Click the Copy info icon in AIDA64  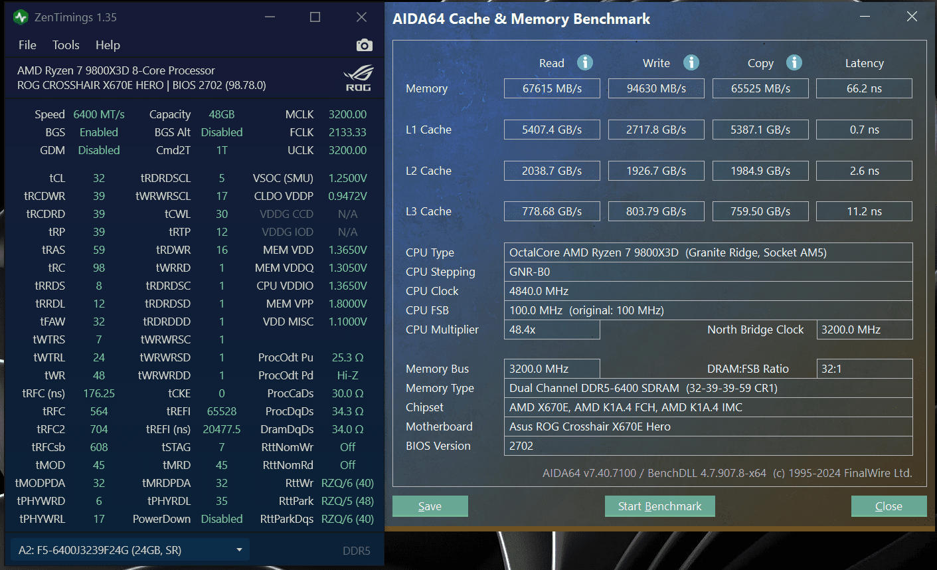click(x=794, y=62)
